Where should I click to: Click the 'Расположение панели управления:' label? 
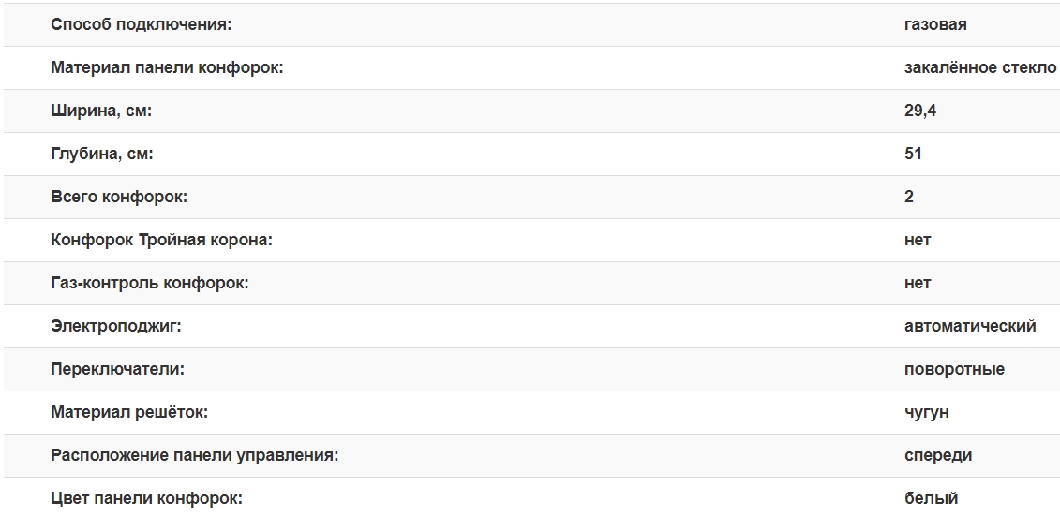(x=195, y=456)
